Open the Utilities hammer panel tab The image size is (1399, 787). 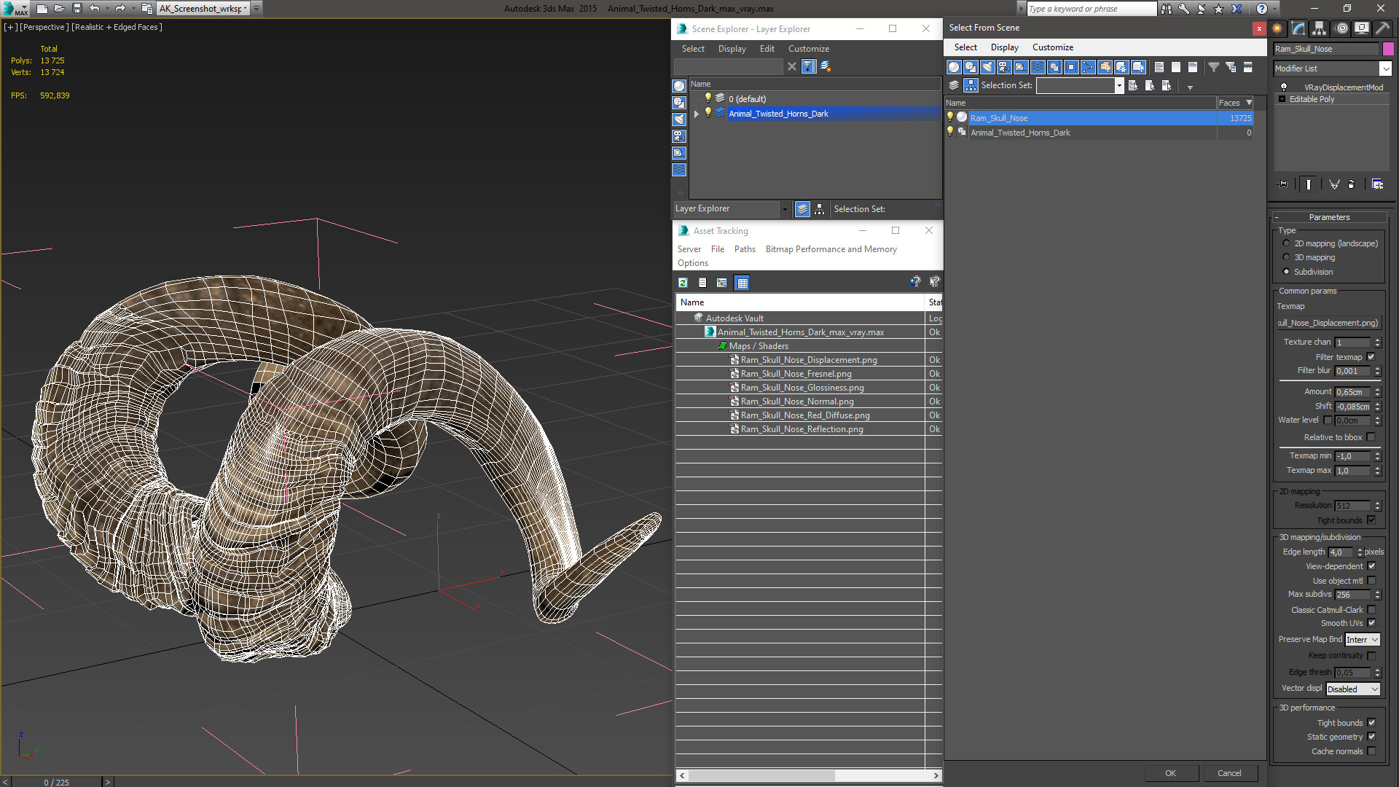coord(1382,28)
